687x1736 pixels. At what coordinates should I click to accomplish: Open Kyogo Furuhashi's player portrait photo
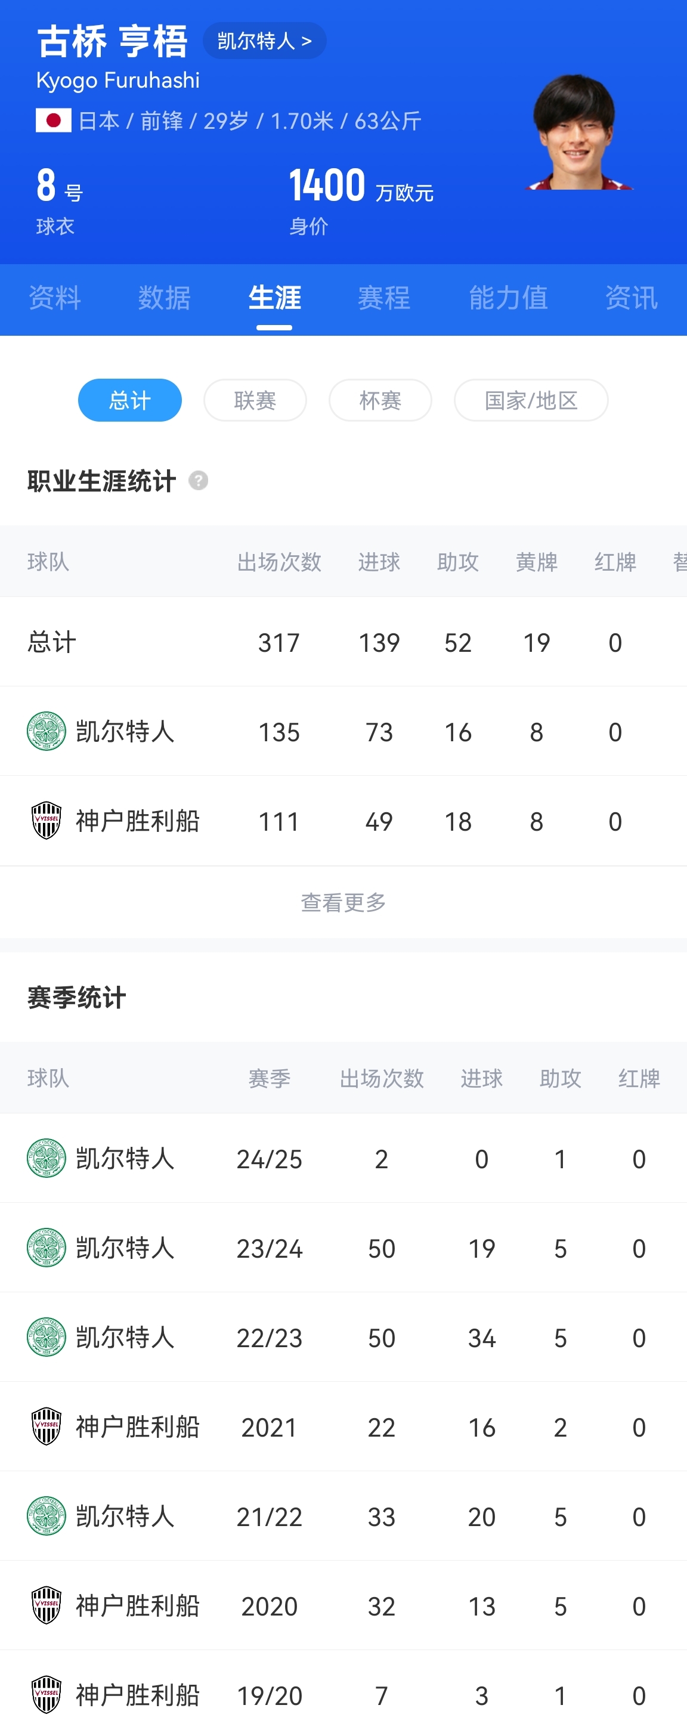pos(578,132)
